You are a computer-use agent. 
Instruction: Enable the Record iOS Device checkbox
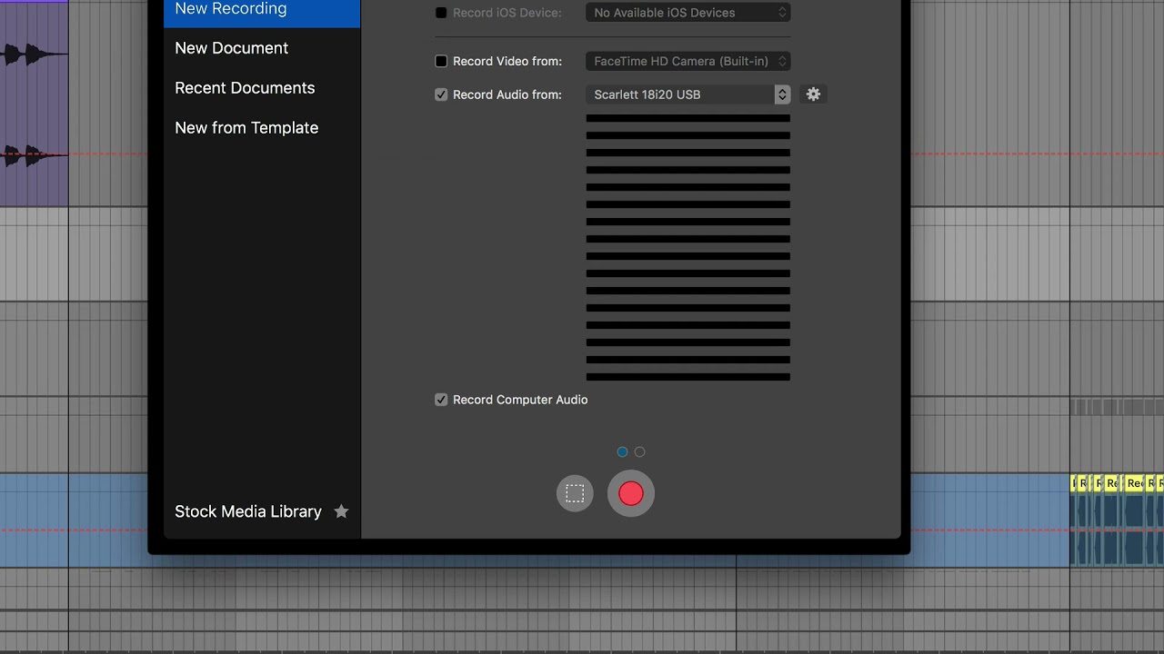tap(441, 13)
